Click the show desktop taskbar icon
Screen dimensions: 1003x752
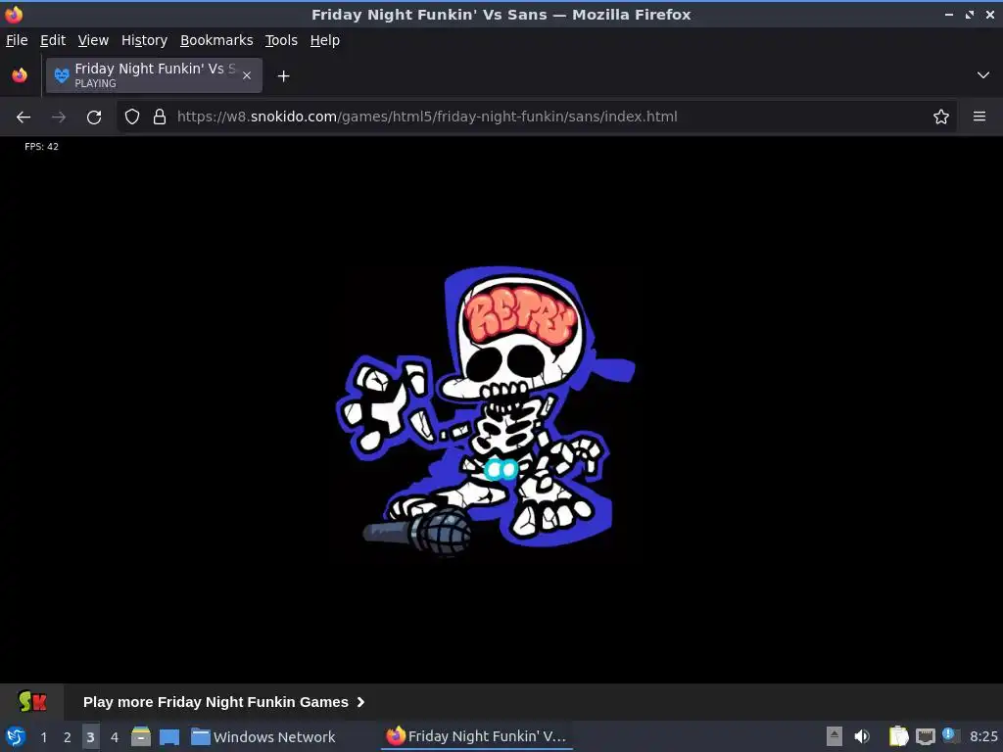pos(169,736)
